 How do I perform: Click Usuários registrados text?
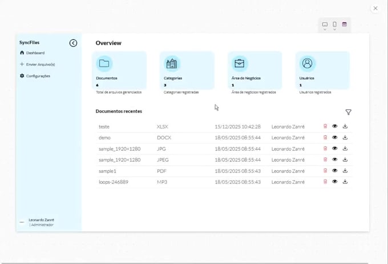coord(315,92)
